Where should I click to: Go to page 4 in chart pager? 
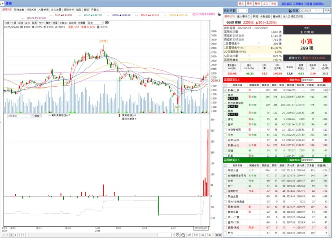click(x=15, y=235)
